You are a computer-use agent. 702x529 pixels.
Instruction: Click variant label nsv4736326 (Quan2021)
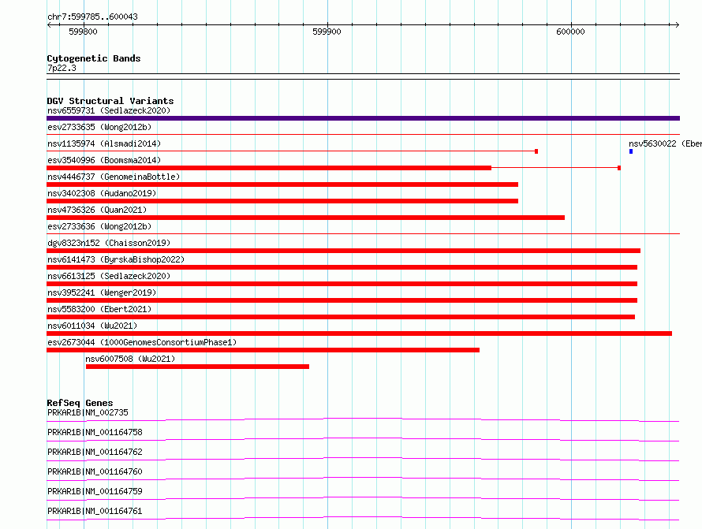[x=97, y=210]
